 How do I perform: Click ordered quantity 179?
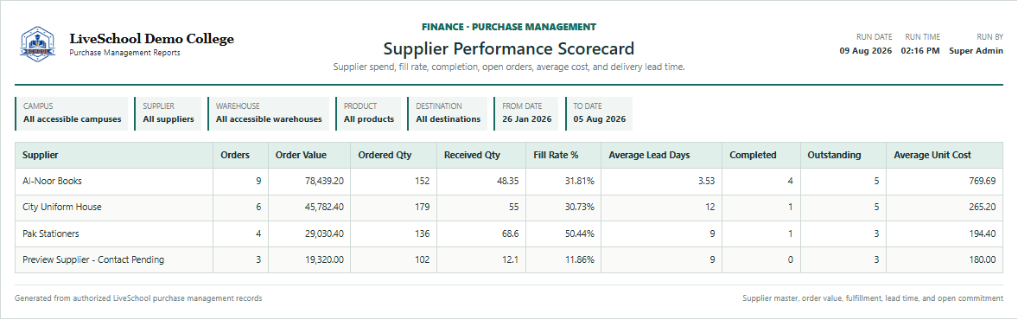[422, 208]
